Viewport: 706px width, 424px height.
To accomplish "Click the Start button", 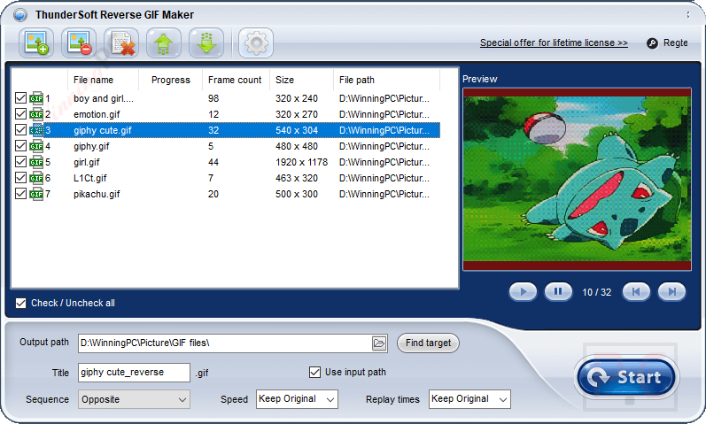I will 626,377.
